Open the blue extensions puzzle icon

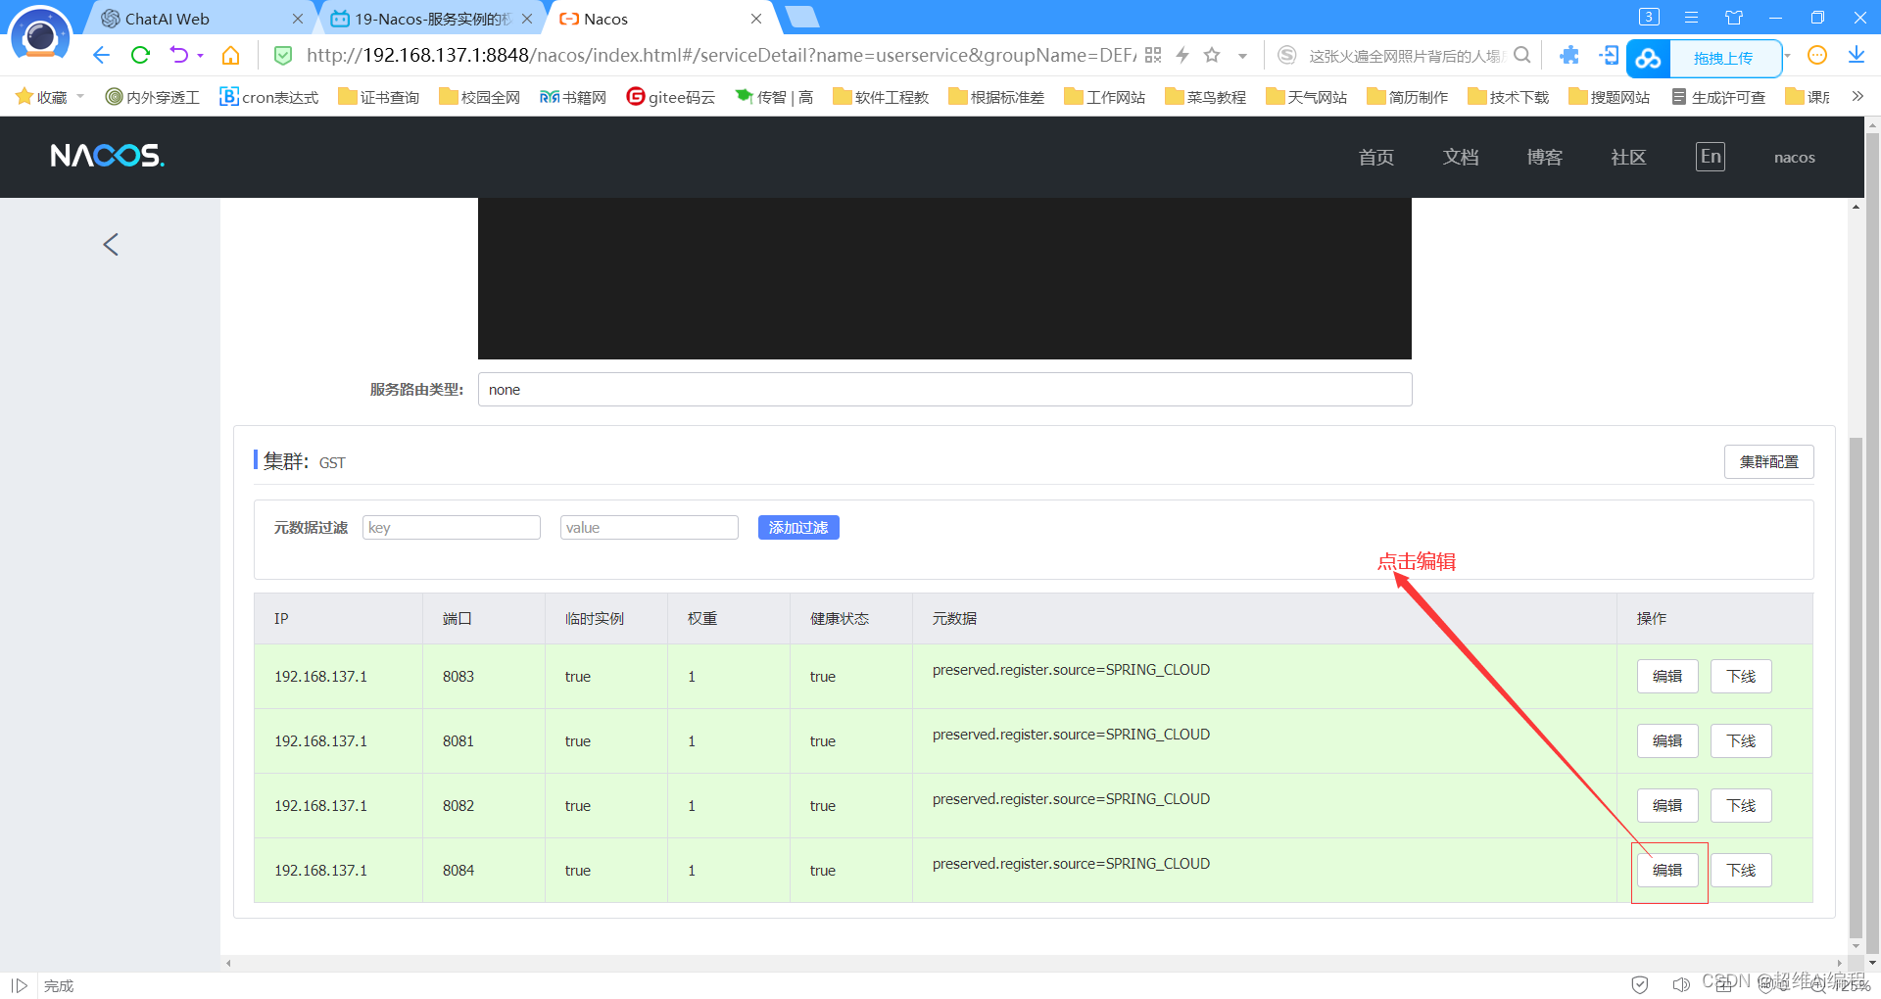click(1569, 55)
